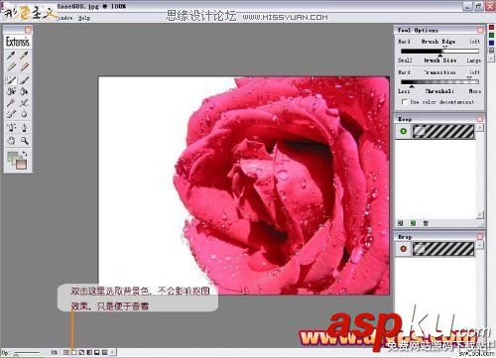Click Drop panel scroll up arrow
Image resolution: width=496 pixels, height=358 pixels.
click(480, 245)
